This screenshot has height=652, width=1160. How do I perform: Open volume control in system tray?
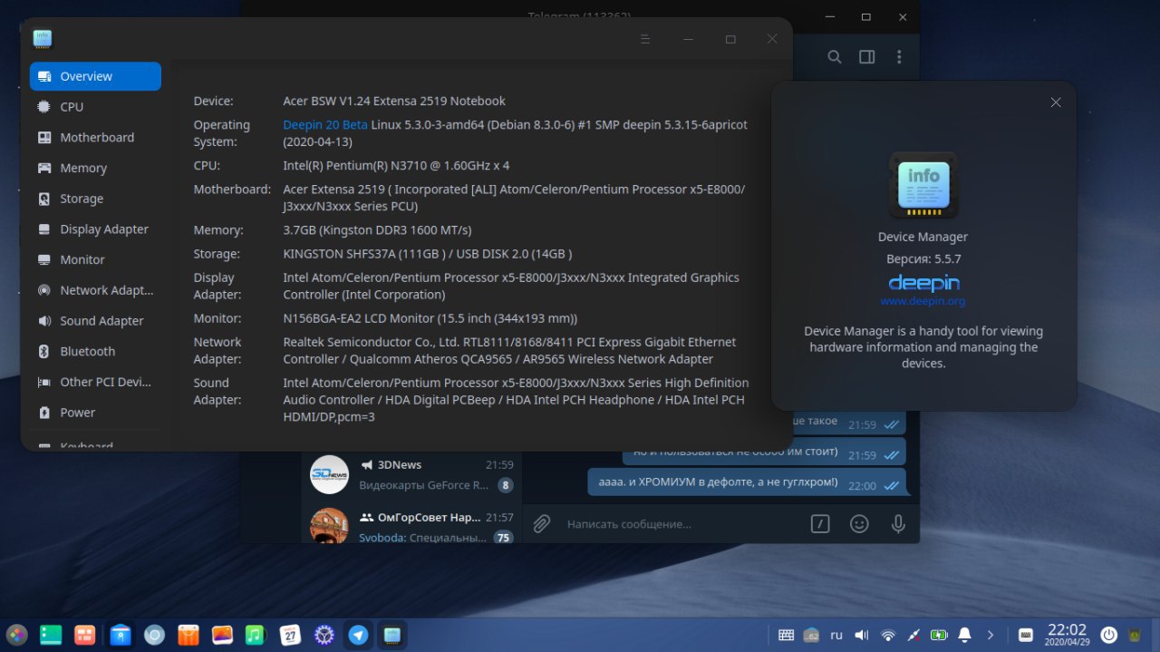point(862,635)
